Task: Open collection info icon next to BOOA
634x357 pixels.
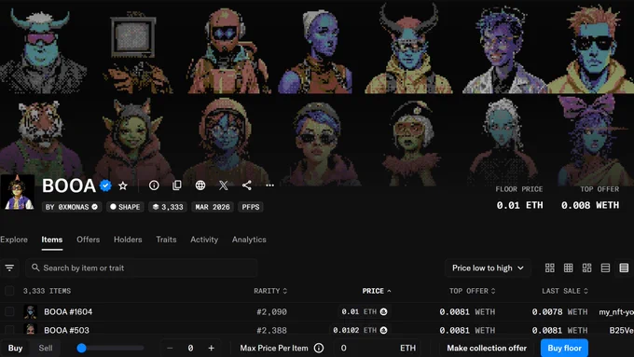Action: click(x=154, y=185)
